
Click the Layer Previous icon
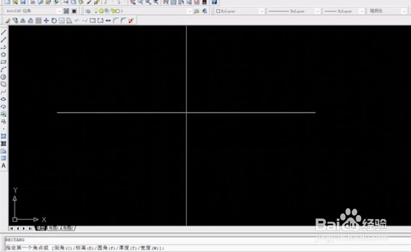[204, 11]
